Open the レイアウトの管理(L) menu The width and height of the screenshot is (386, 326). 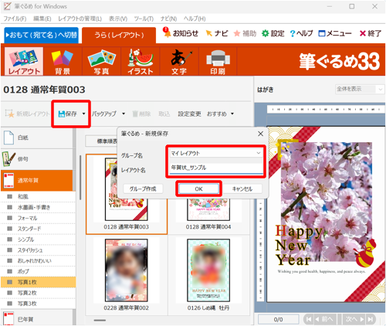[x=80, y=19]
